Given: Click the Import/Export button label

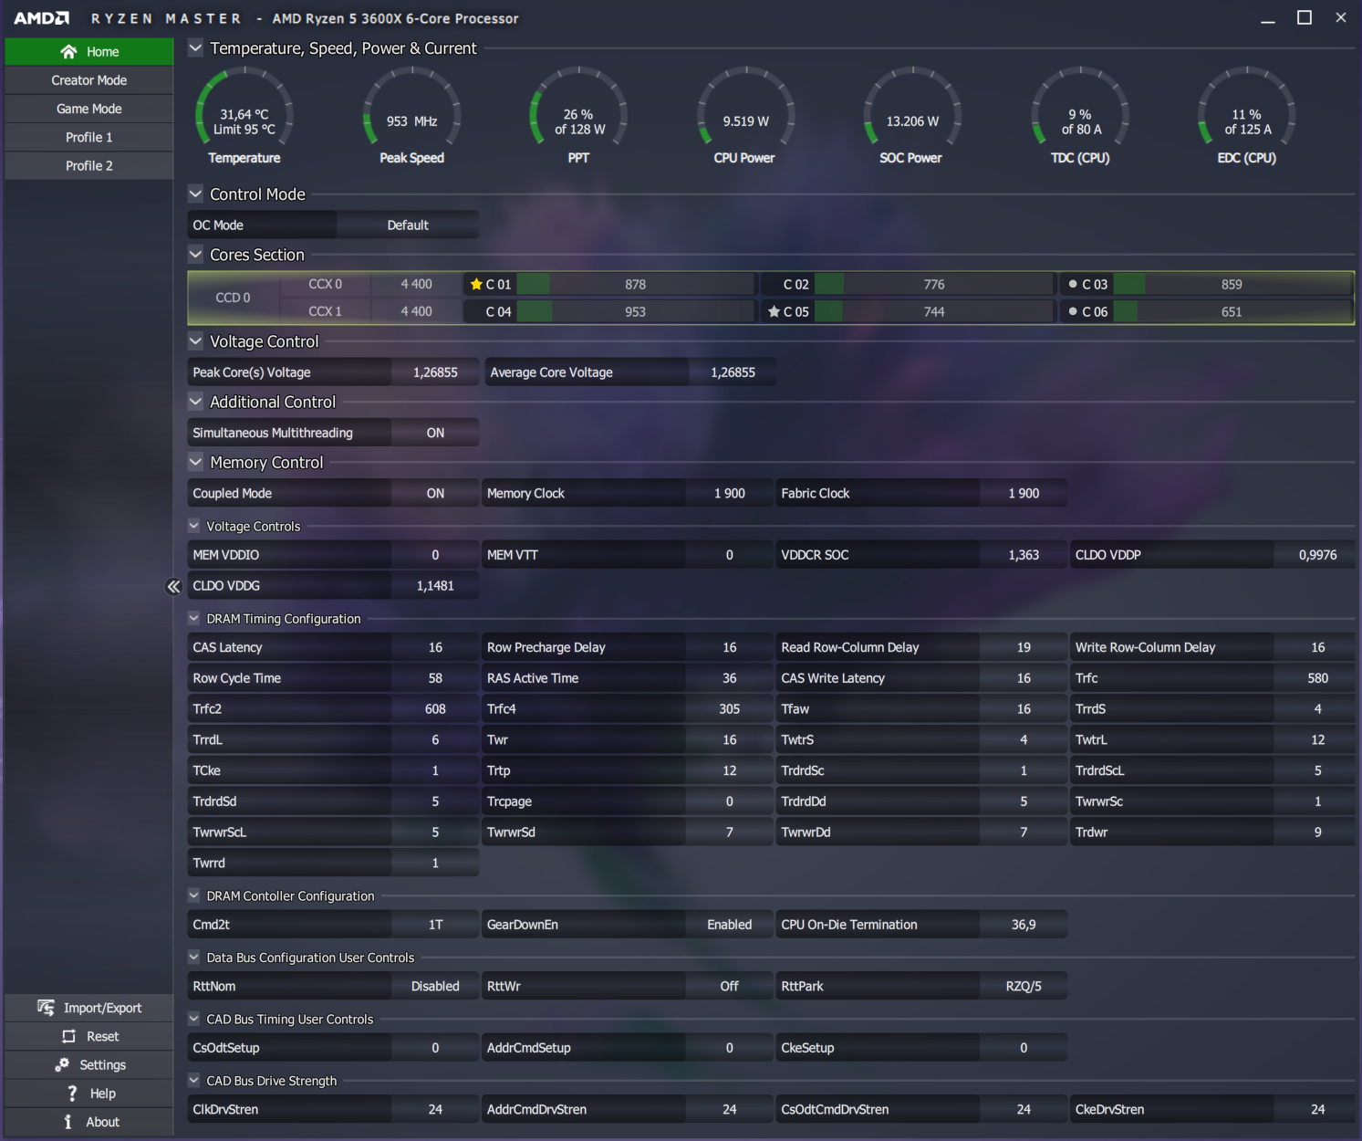Looking at the screenshot, I should click(x=102, y=1008).
